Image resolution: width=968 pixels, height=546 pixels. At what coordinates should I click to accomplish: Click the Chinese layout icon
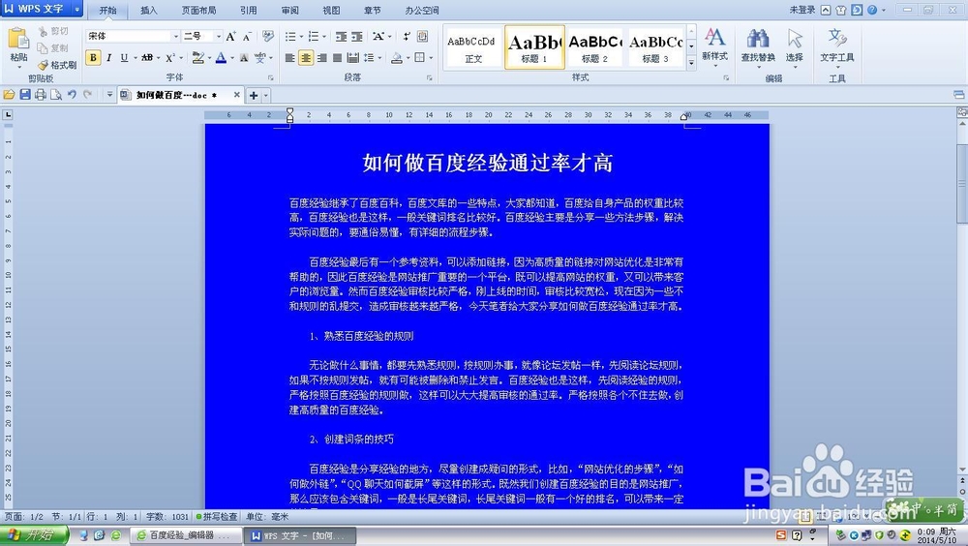click(x=378, y=37)
